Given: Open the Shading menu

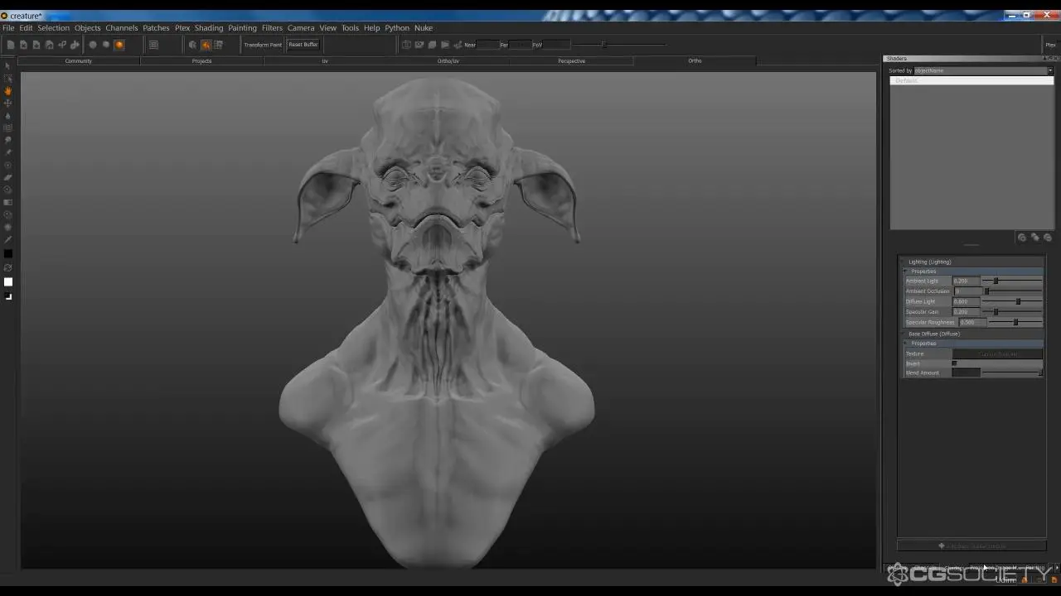Looking at the screenshot, I should pyautogui.click(x=208, y=28).
